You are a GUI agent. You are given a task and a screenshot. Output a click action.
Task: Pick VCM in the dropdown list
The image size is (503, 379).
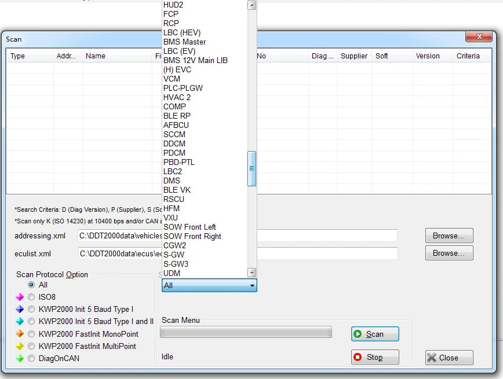pyautogui.click(x=205, y=79)
